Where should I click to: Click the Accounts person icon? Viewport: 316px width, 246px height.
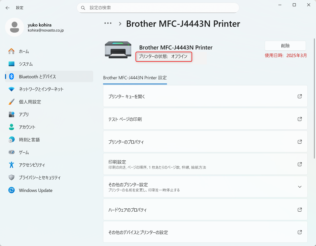click(x=11, y=127)
